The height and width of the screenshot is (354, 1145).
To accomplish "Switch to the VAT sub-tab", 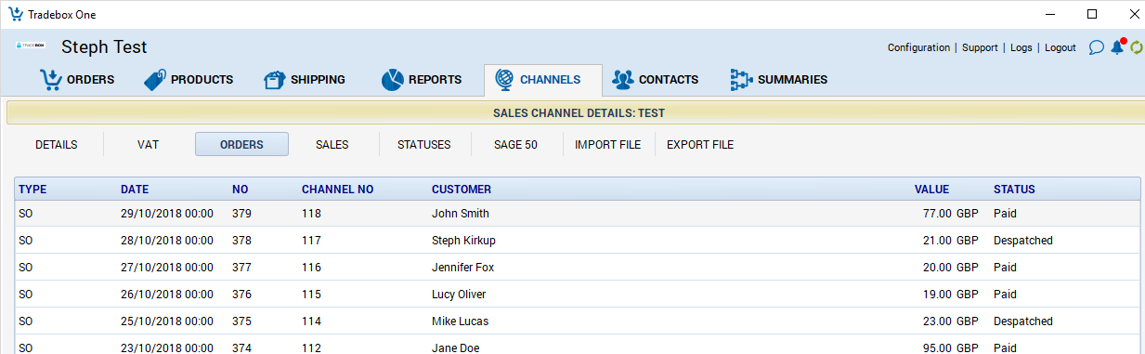I will 149,145.
